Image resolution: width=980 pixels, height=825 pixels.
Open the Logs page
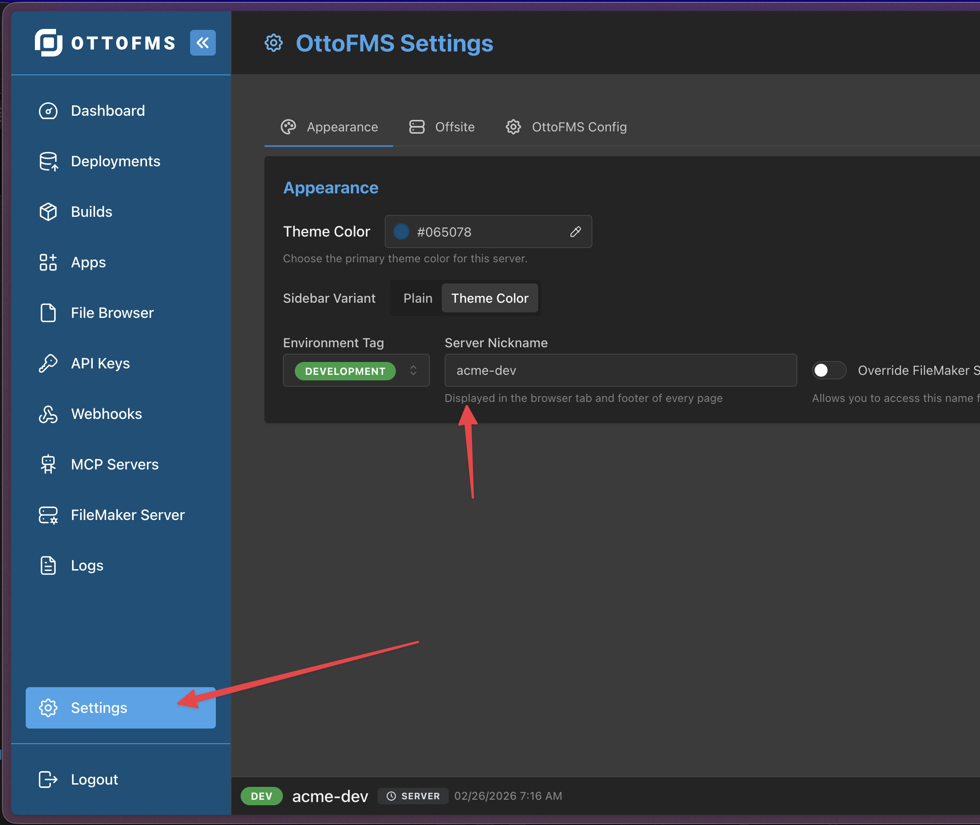tap(87, 565)
